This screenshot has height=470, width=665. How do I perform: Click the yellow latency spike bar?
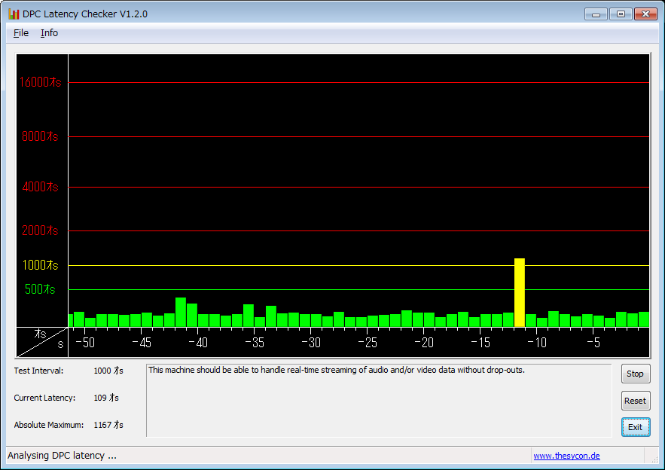click(x=520, y=293)
